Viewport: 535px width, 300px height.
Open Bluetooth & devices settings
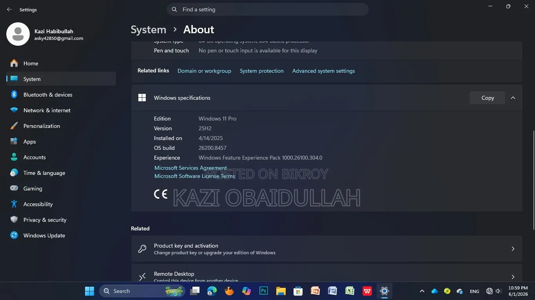tap(61, 95)
